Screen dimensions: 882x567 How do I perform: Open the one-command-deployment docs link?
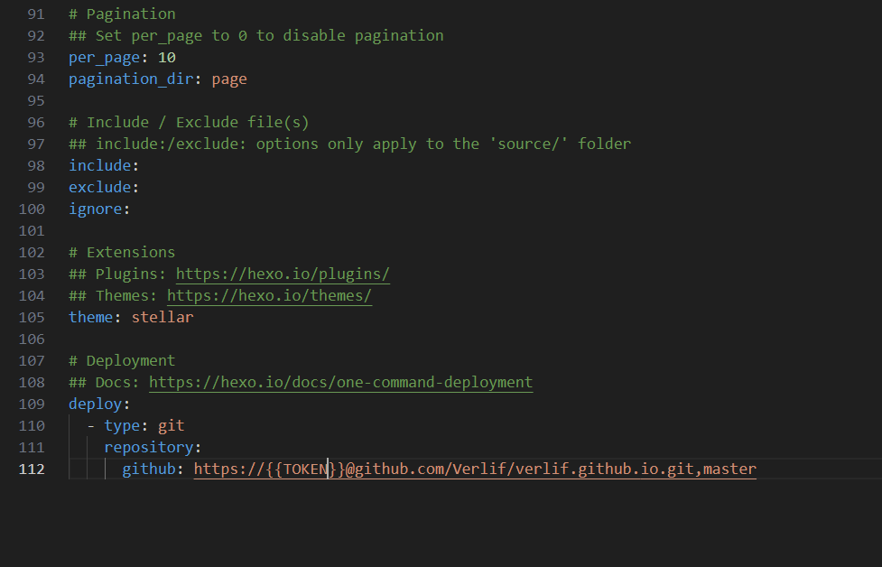(x=340, y=382)
